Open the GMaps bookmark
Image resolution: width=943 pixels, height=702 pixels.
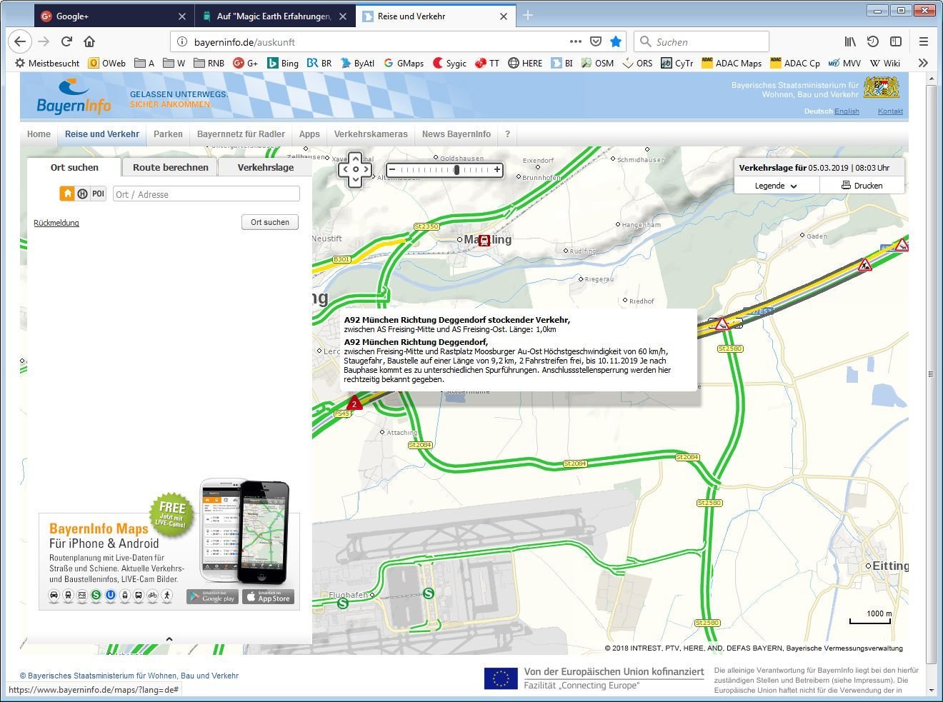(404, 63)
